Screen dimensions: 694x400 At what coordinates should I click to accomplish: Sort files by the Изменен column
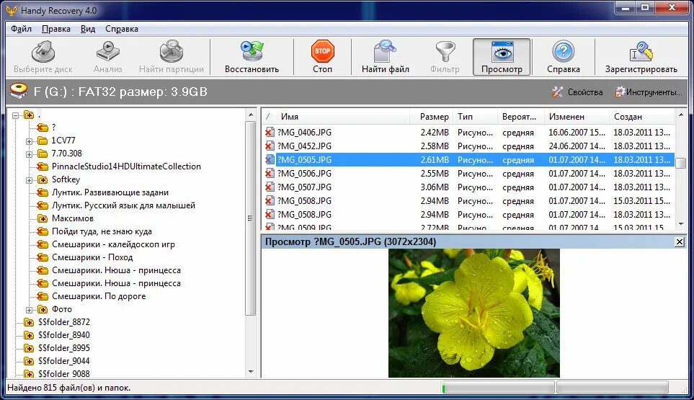[x=577, y=117]
